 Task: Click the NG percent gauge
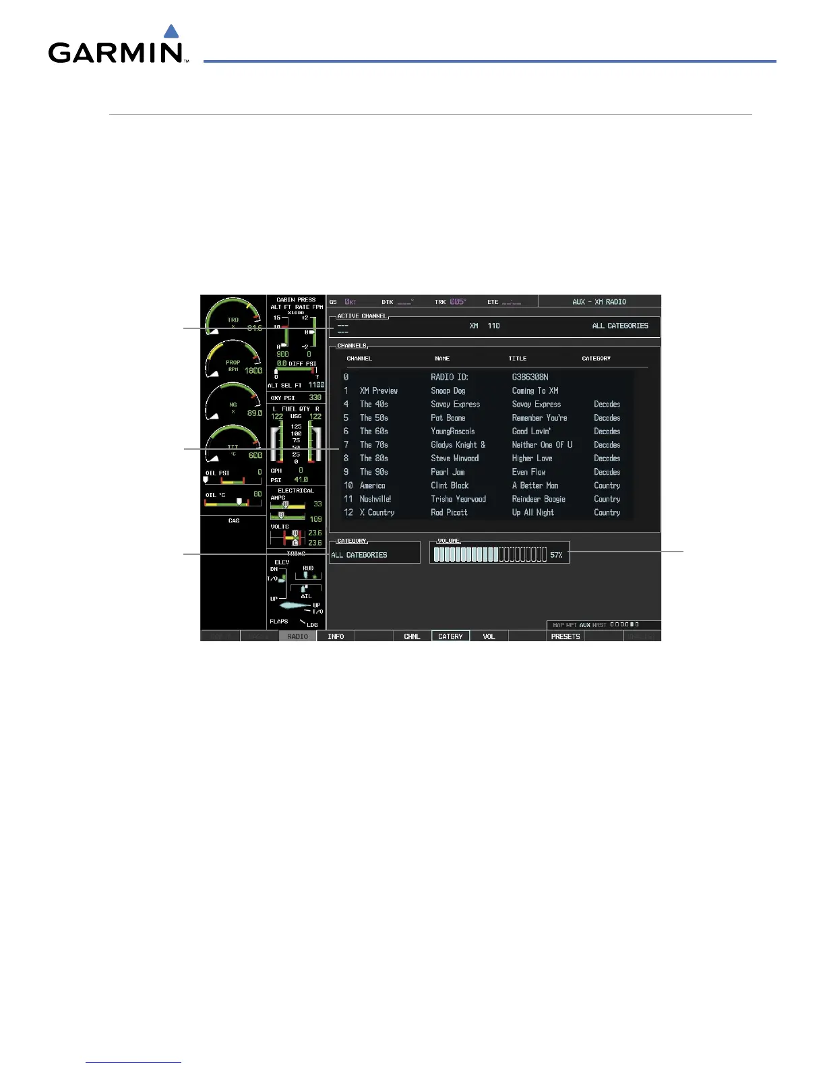[x=233, y=401]
